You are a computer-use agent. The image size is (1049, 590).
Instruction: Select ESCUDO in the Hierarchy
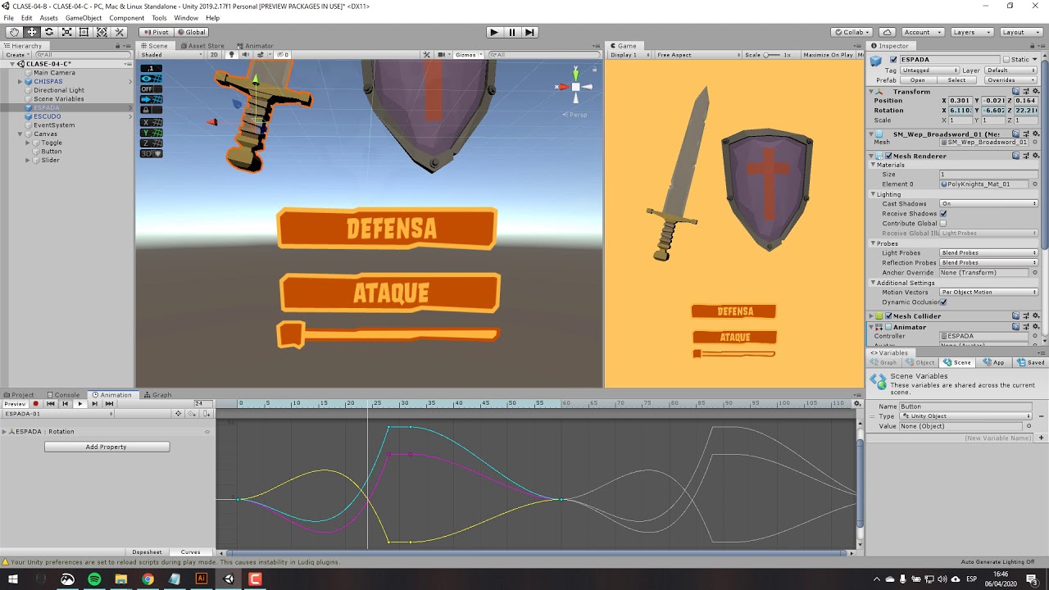47,116
